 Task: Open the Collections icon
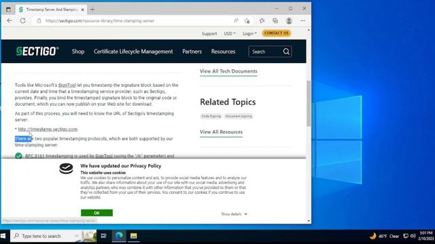pyautogui.click(x=275, y=21)
